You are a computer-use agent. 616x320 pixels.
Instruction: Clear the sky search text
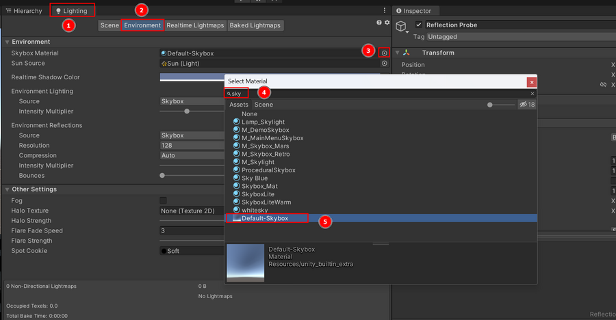click(532, 94)
